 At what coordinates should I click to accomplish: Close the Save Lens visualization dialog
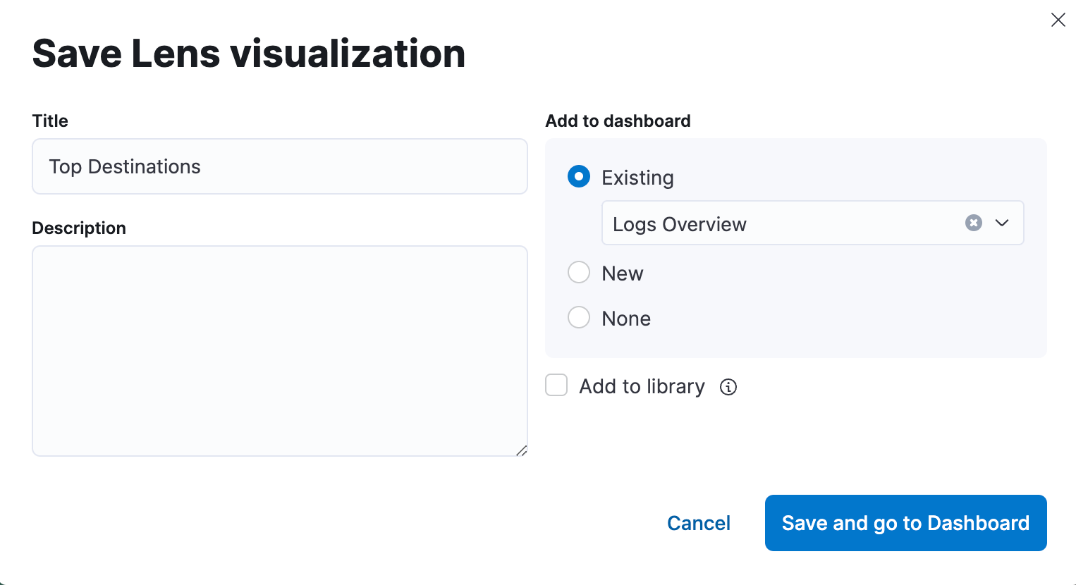(1058, 20)
